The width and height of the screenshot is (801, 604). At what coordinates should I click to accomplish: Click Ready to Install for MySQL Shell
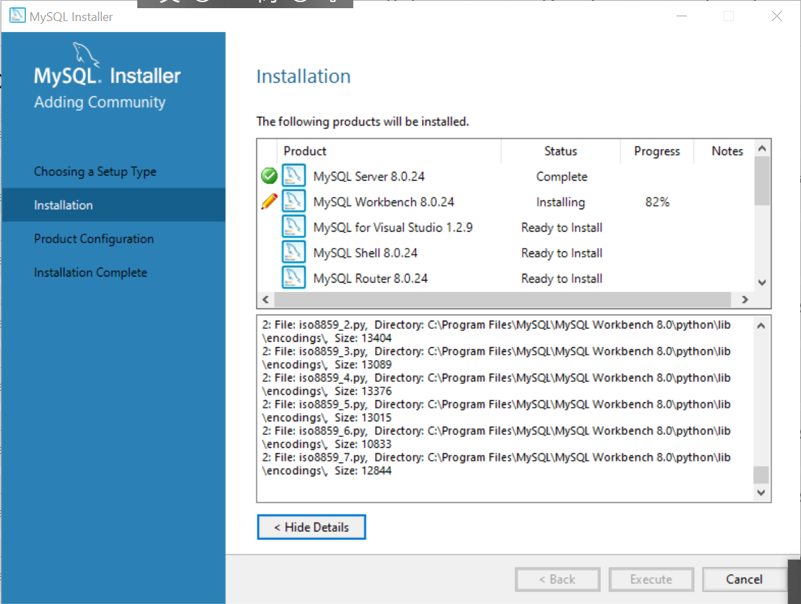click(x=561, y=253)
